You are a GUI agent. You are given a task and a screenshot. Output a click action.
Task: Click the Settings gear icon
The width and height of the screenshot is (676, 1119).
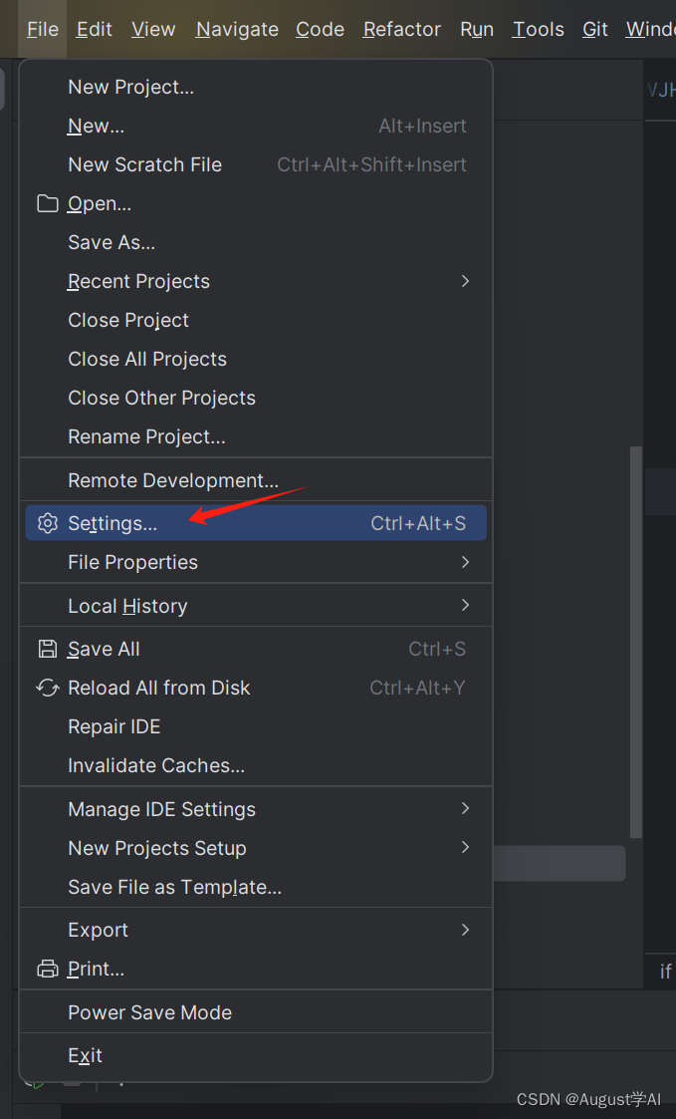(x=47, y=522)
